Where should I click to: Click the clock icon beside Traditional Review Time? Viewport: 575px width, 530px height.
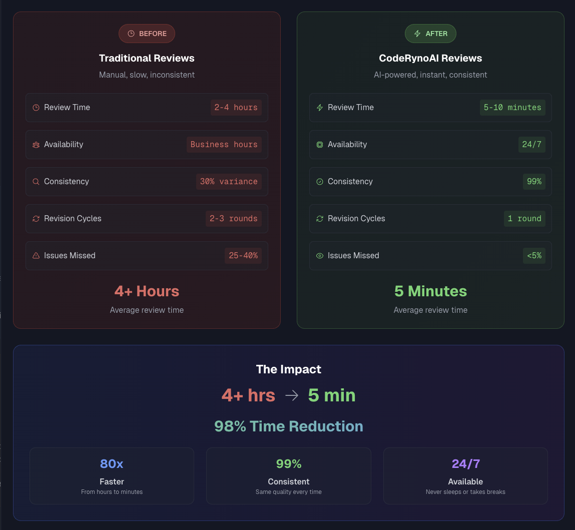[x=36, y=108]
